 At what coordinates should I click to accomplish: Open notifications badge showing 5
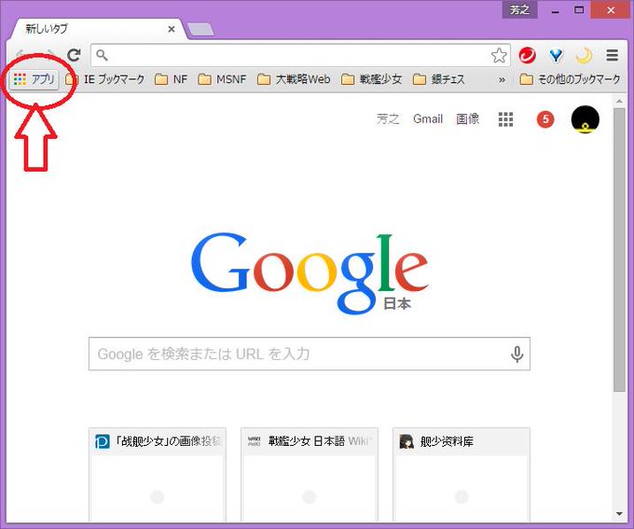(x=545, y=119)
